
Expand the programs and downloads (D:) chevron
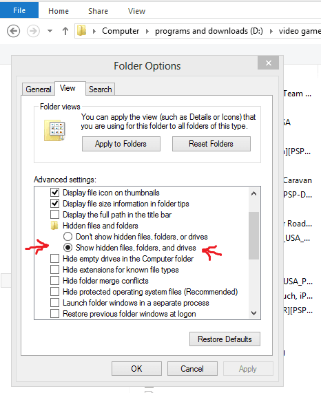[271, 31]
